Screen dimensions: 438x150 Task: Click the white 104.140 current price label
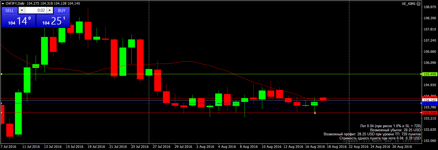(x=430, y=100)
